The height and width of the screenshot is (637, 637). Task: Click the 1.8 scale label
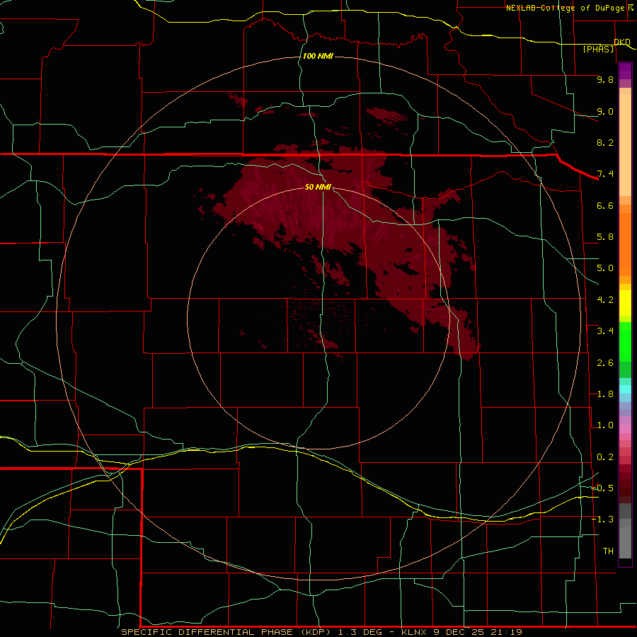pos(605,394)
